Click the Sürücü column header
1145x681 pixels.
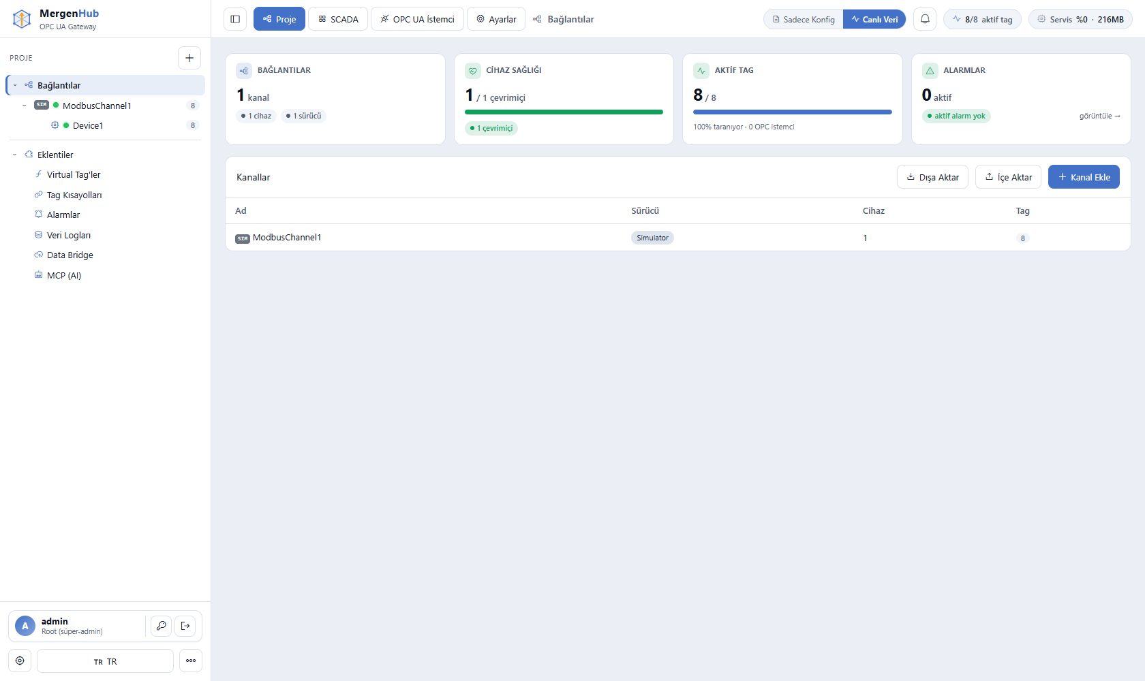tap(645, 211)
